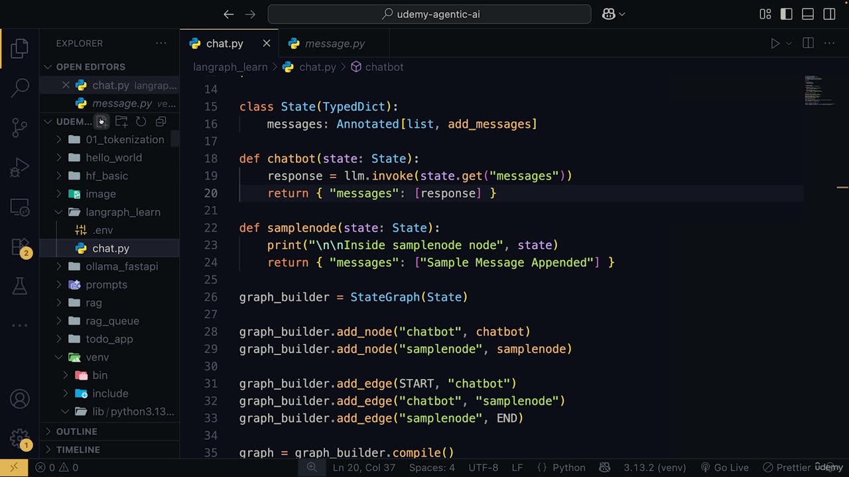The image size is (849, 477).
Task: Open message.py from Open Editors
Action: pyautogui.click(x=109, y=103)
